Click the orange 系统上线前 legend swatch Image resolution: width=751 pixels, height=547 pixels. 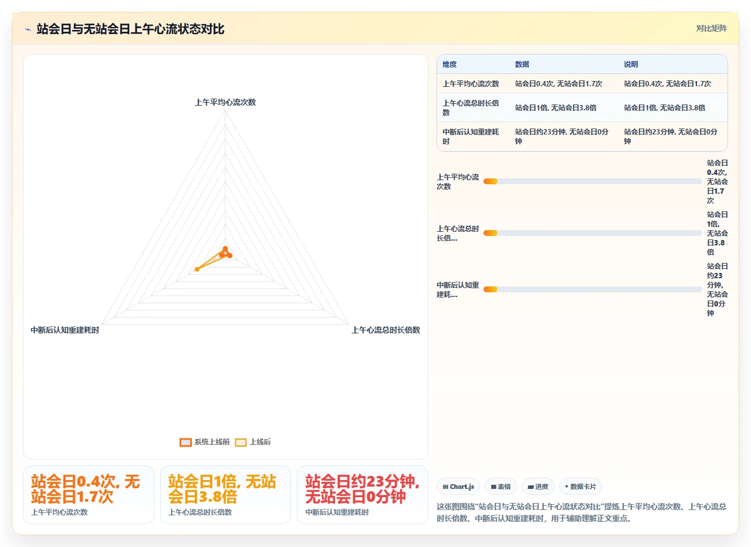(x=185, y=443)
